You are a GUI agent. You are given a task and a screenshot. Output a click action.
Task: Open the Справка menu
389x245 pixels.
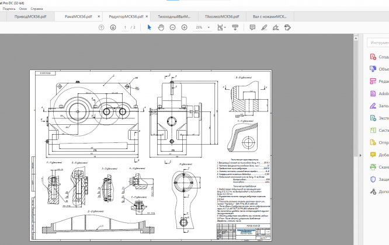(x=37, y=9)
